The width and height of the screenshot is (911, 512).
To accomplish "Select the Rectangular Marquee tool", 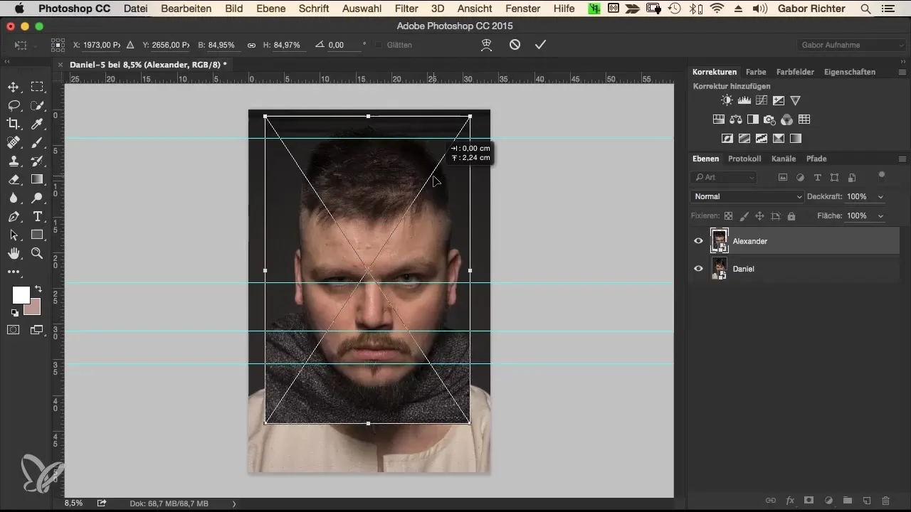I will (x=37, y=87).
